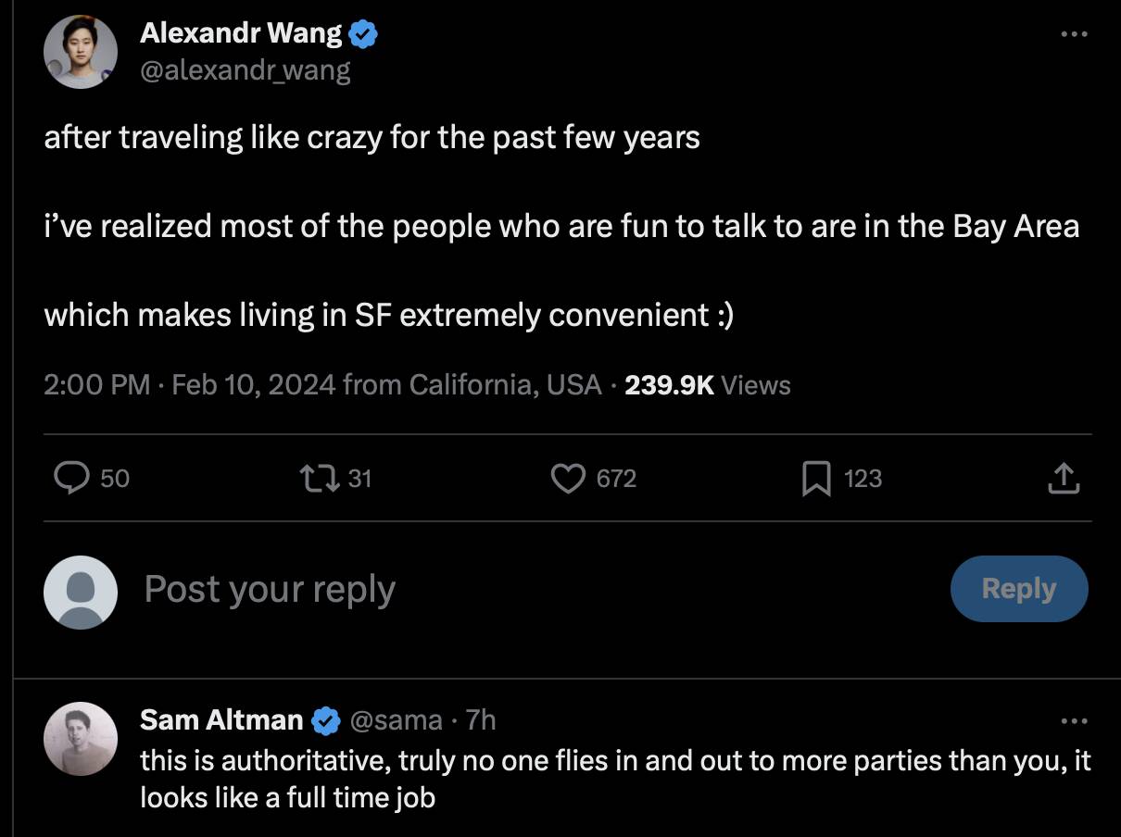Click Sam Altman's verified badge
The width and height of the screenshot is (1121, 837).
coord(324,719)
